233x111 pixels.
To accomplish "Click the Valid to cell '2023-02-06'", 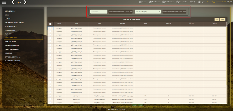I will coord(215,96).
